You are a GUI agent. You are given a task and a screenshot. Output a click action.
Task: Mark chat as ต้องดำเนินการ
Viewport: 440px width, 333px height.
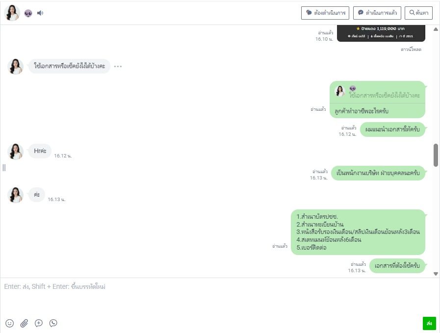coord(325,13)
